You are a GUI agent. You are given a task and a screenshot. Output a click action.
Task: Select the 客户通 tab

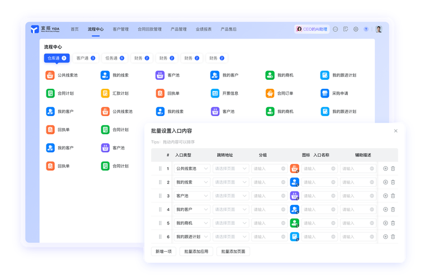tap(85, 58)
